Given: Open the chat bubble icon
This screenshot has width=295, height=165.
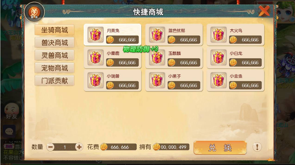Looking at the screenshot, I should 9,131.
